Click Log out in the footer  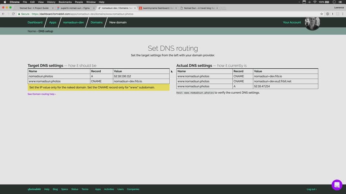click(x=311, y=189)
